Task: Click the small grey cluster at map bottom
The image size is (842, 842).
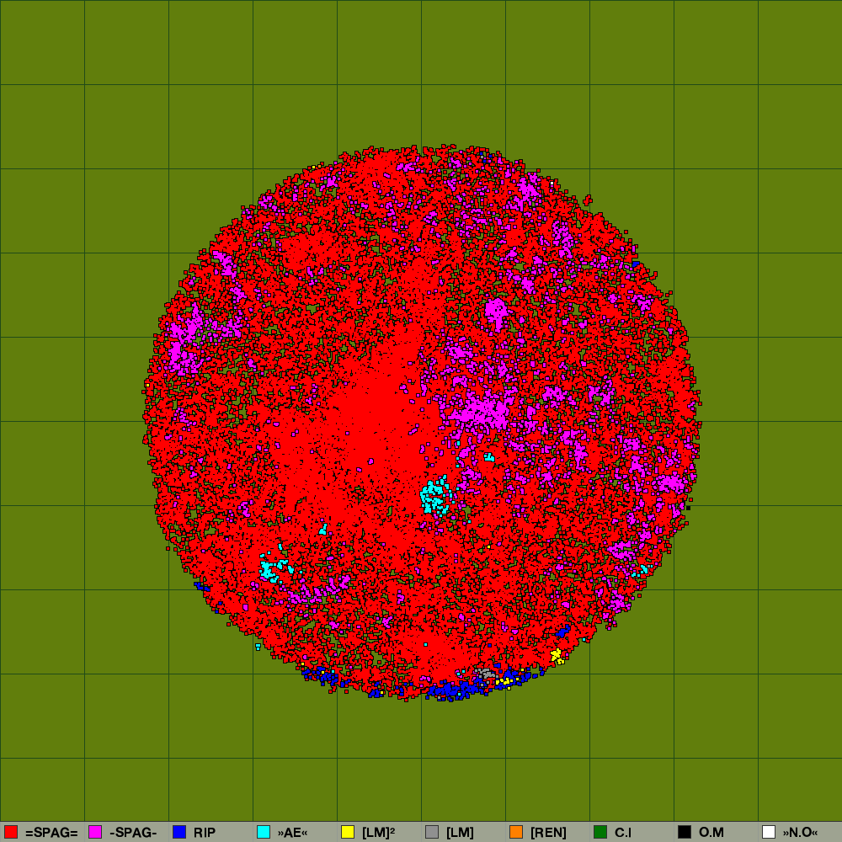Action: tap(485, 673)
